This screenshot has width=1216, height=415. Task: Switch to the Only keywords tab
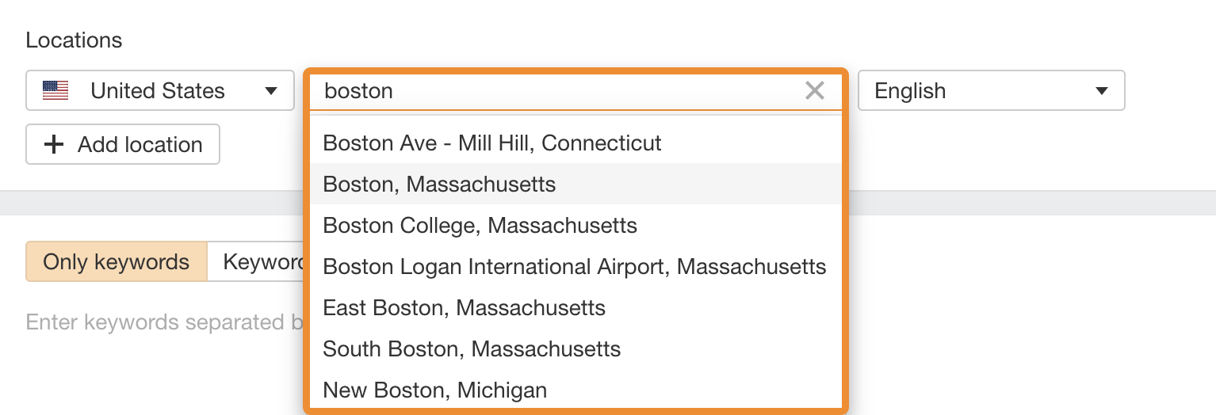click(116, 262)
